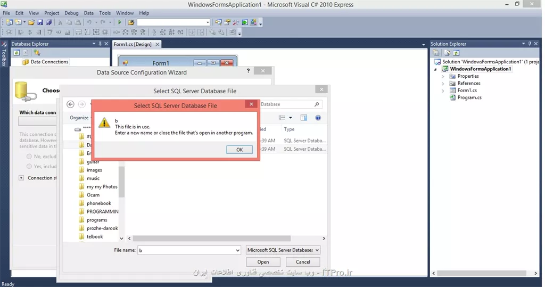Click the Cancel button in file dialog
The height and width of the screenshot is (287, 545).
pos(303,262)
